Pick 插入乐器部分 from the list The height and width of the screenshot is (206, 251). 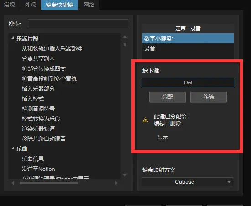pyautogui.click(x=38, y=89)
